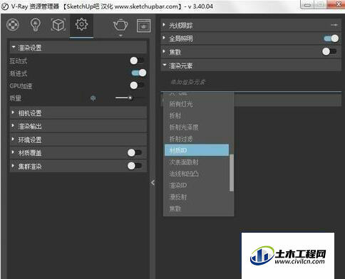Click the 互动式 label

click(x=19, y=61)
